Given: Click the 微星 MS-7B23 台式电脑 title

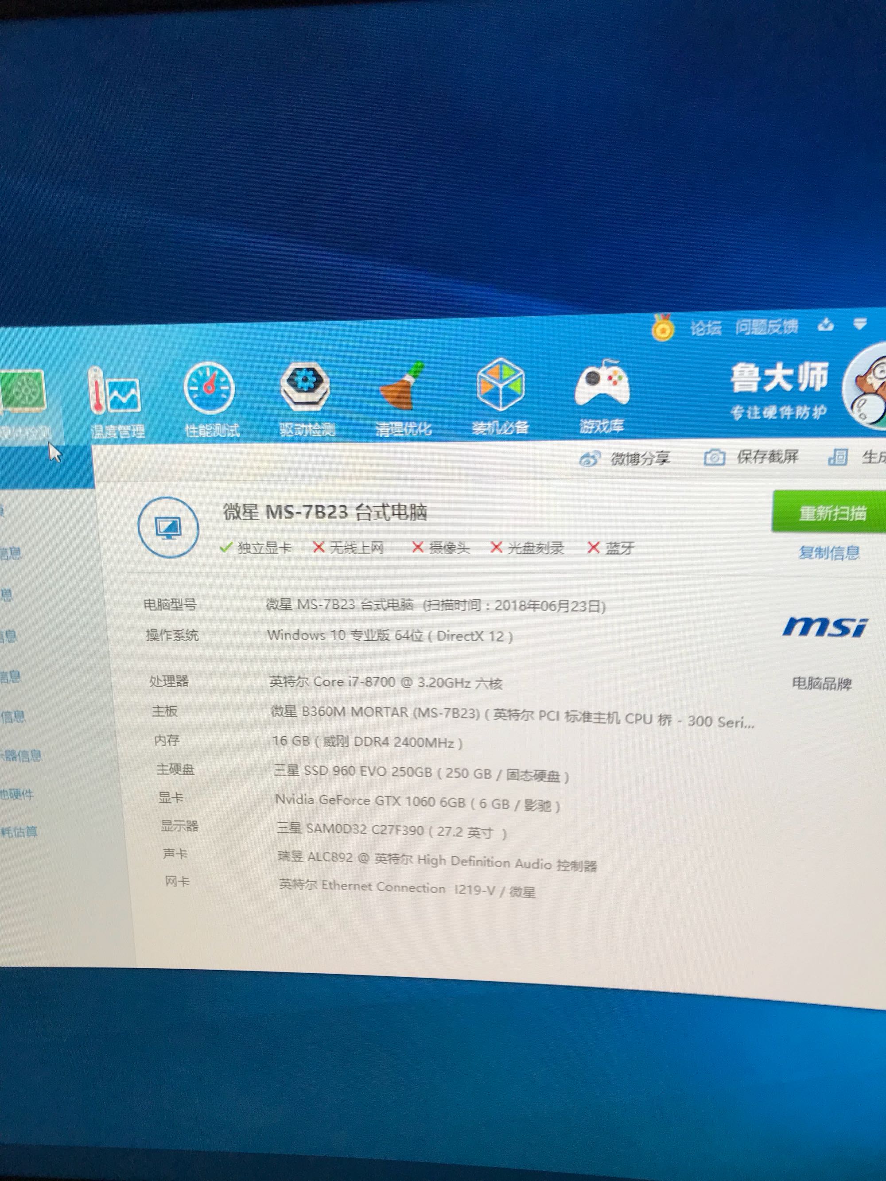Looking at the screenshot, I should pyautogui.click(x=325, y=512).
